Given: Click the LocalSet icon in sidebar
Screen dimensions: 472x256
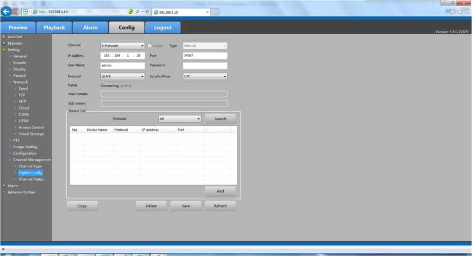Looking at the screenshot, I should tap(4, 36).
